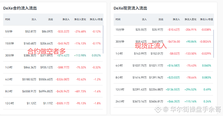Screen dimensions: 223x116
Task: Click the -133.50% change cell
Action: 191,53
